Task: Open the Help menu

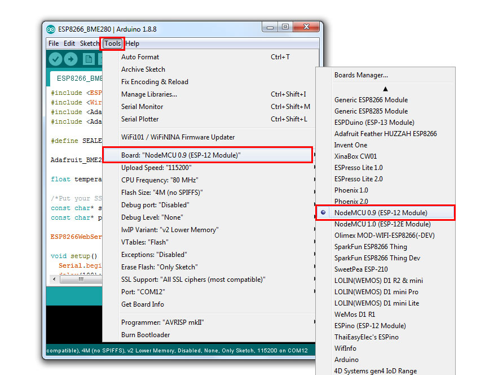Action: [x=133, y=43]
